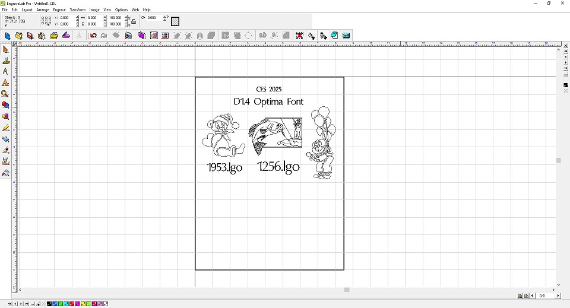
Task: Select the blue fill bucket tool
Action: click(x=5, y=139)
